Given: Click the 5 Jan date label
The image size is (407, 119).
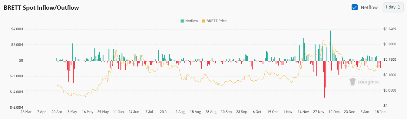Looking at the screenshot, I should (x=365, y=112).
